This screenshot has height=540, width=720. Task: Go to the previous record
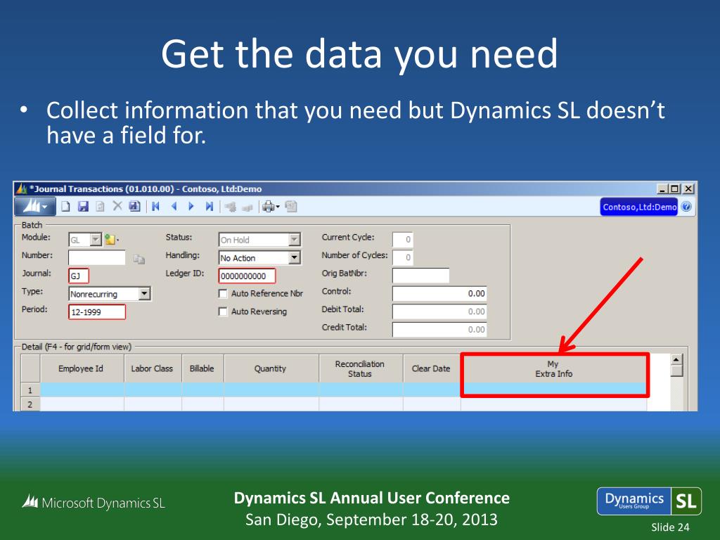click(174, 207)
